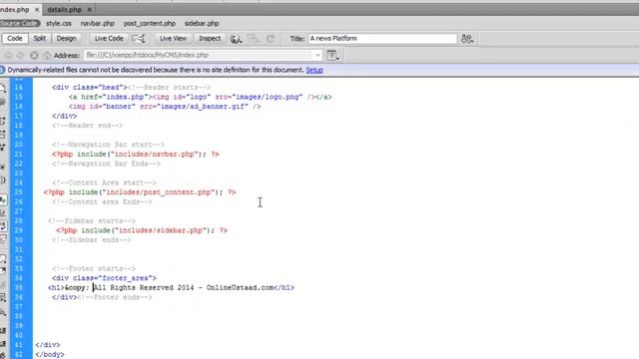Open the Live View options icon
Screen dimensions: 639x359
[x=332, y=55]
